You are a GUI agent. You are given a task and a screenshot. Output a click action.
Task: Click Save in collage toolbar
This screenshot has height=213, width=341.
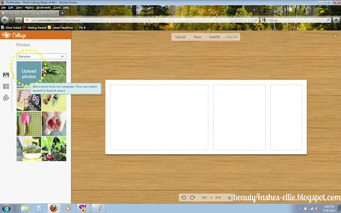197,37
